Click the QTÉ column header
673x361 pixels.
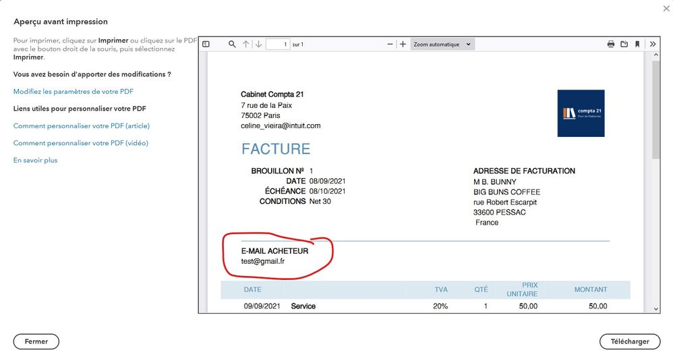tap(481, 289)
